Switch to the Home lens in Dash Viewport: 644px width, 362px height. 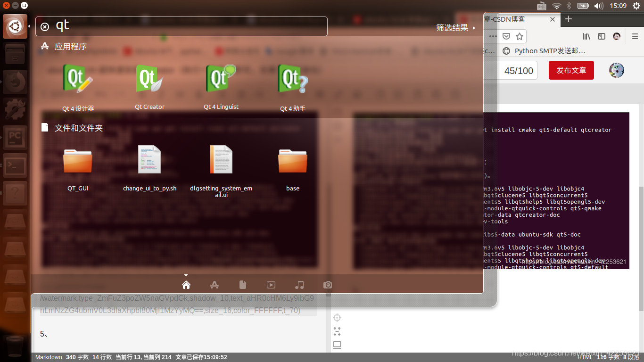(x=186, y=285)
